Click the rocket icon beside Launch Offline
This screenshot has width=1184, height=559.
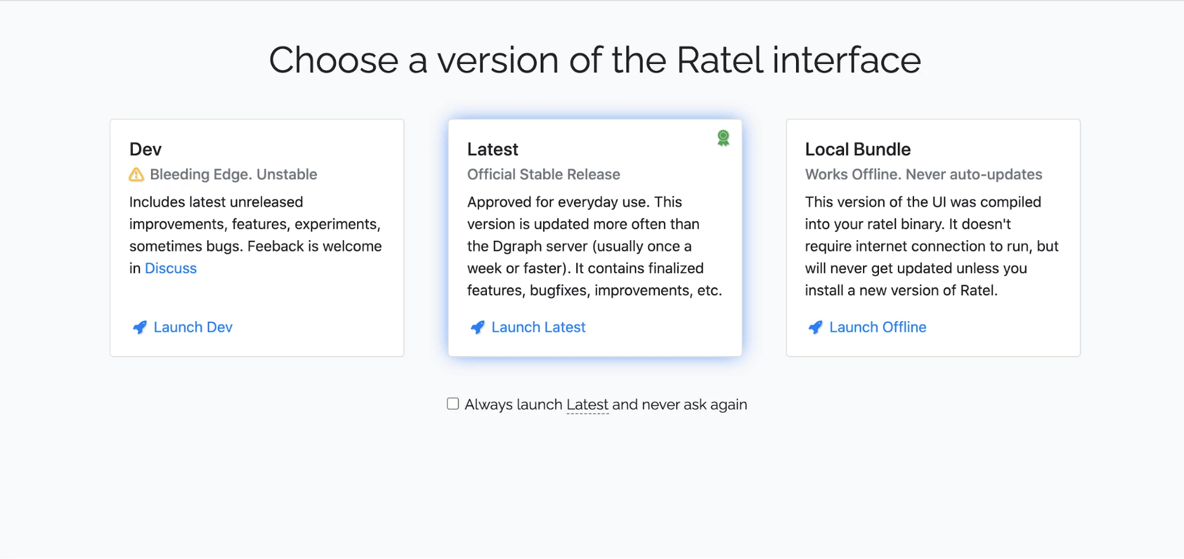[816, 327]
